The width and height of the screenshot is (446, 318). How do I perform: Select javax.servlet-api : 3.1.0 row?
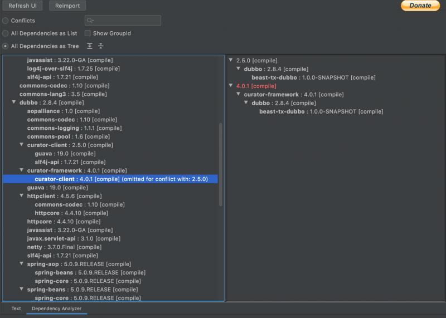tap(74, 239)
